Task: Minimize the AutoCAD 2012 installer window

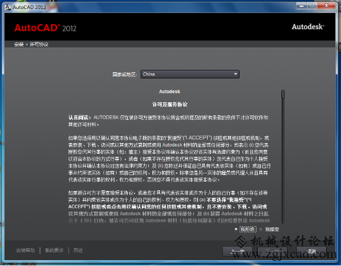Action: coord(301,6)
